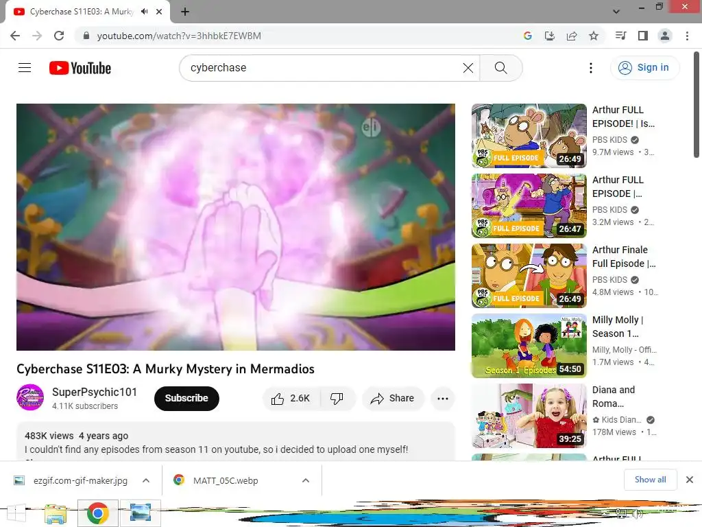Open the YouTube hamburger guide menu

[25, 68]
